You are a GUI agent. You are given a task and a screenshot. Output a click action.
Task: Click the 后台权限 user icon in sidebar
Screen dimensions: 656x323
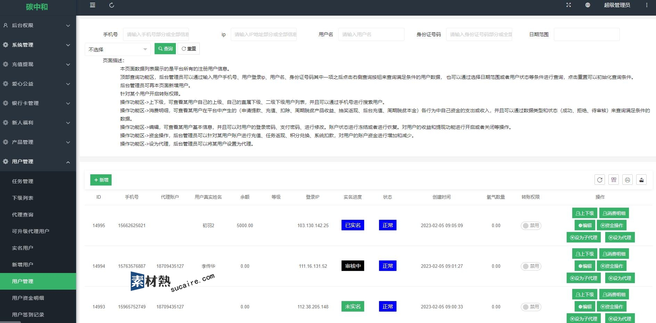[x=6, y=25]
